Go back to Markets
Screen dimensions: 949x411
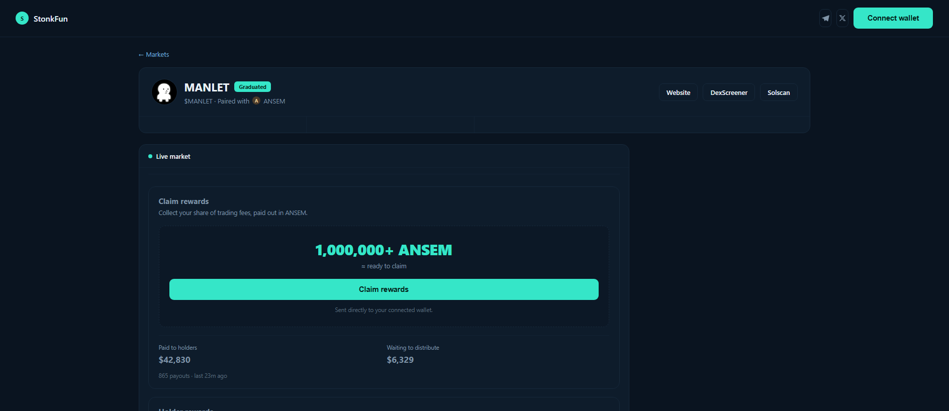154,54
